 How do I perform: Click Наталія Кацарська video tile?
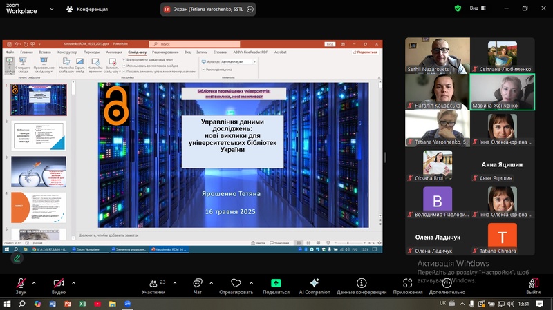[438, 92]
